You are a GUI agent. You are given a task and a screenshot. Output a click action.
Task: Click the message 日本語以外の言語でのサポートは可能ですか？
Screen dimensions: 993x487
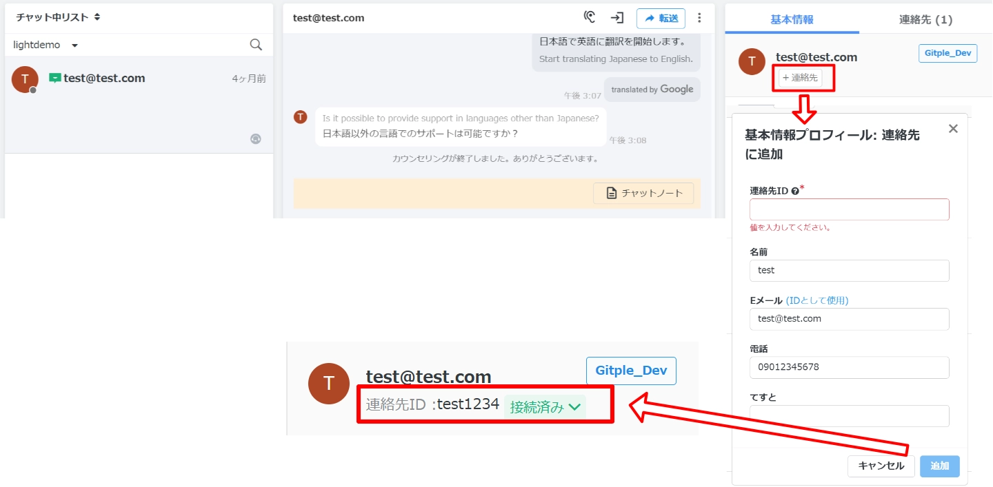(x=421, y=134)
